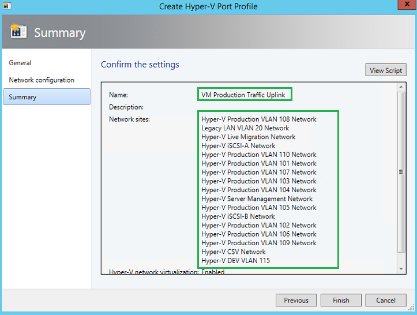The image size is (417, 315).
Task: Click 'Hyper-V Live Migration Network' entry
Action: tap(249, 137)
